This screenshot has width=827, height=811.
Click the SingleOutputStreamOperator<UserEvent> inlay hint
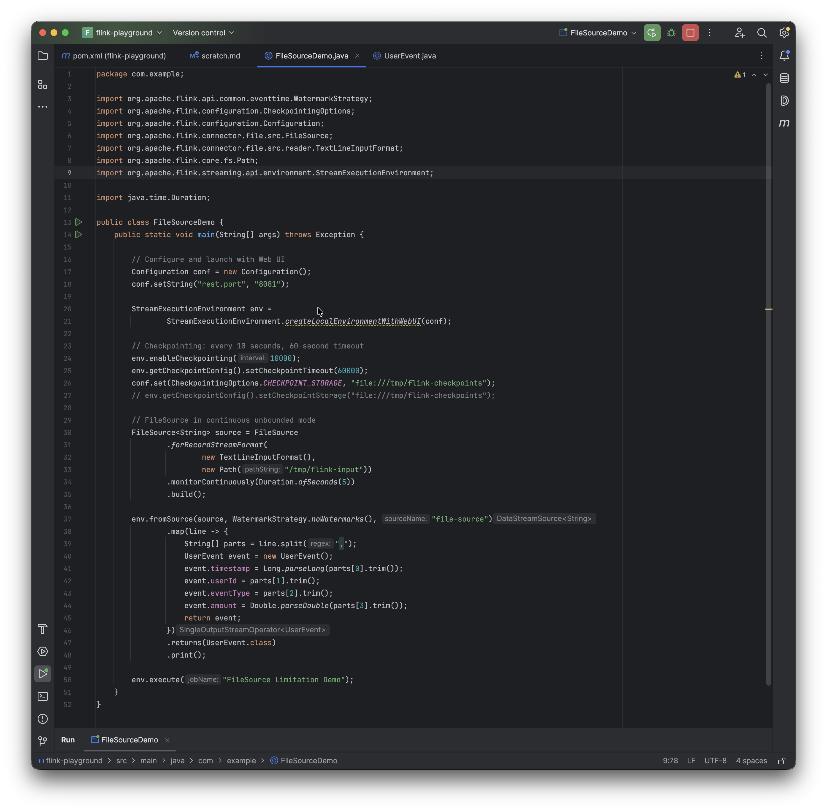click(x=252, y=629)
